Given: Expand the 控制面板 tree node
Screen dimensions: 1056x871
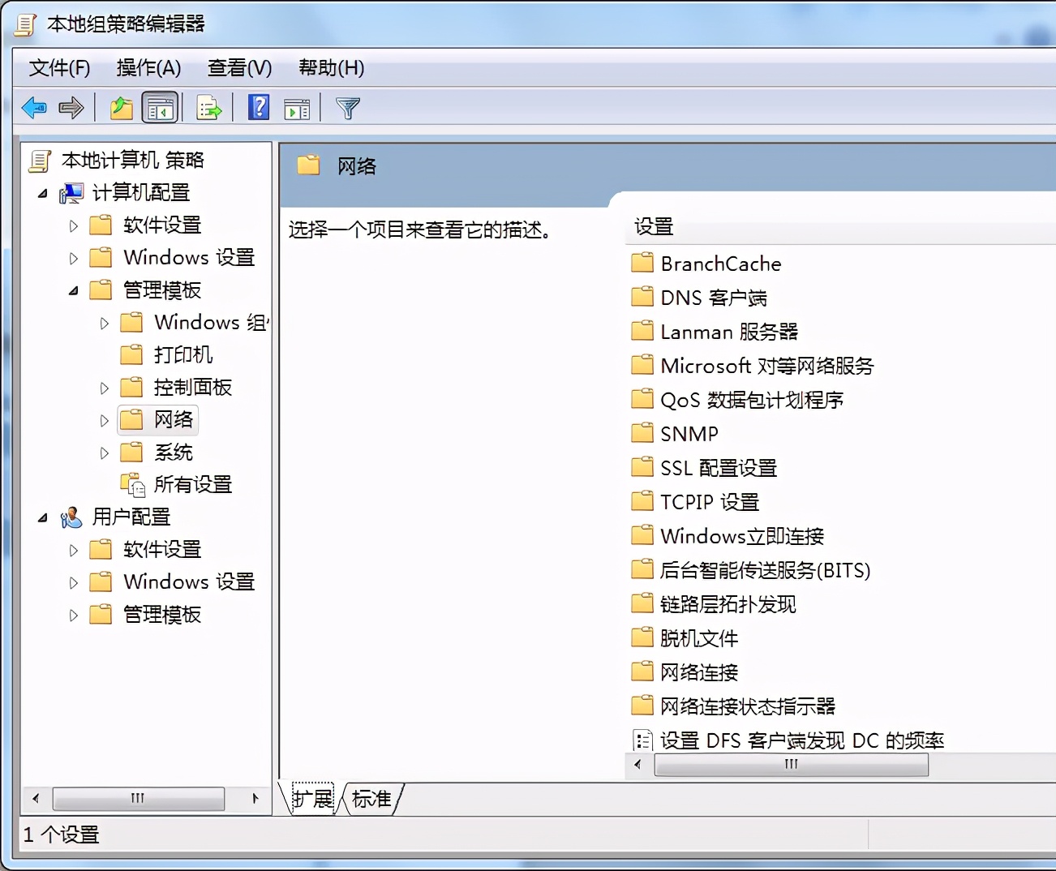Looking at the screenshot, I should tap(104, 388).
